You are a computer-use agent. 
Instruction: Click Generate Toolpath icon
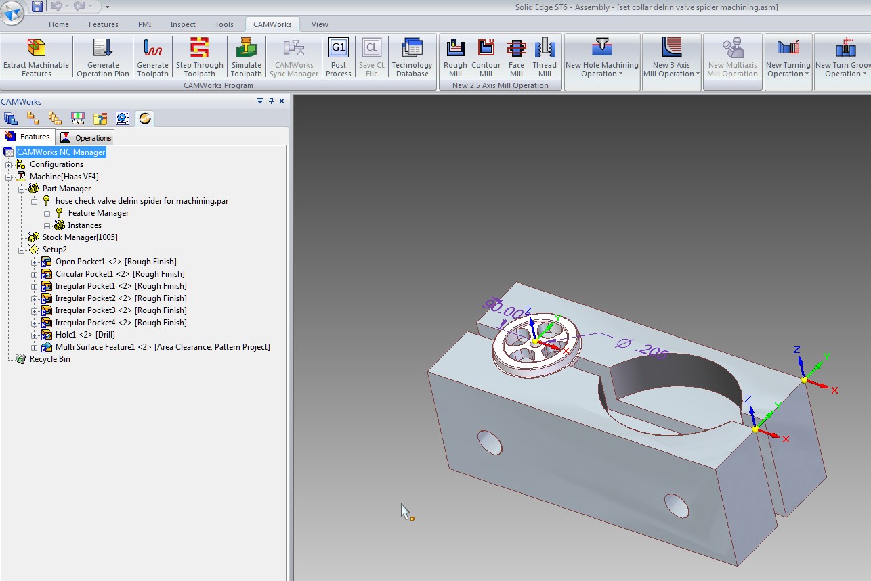152,58
